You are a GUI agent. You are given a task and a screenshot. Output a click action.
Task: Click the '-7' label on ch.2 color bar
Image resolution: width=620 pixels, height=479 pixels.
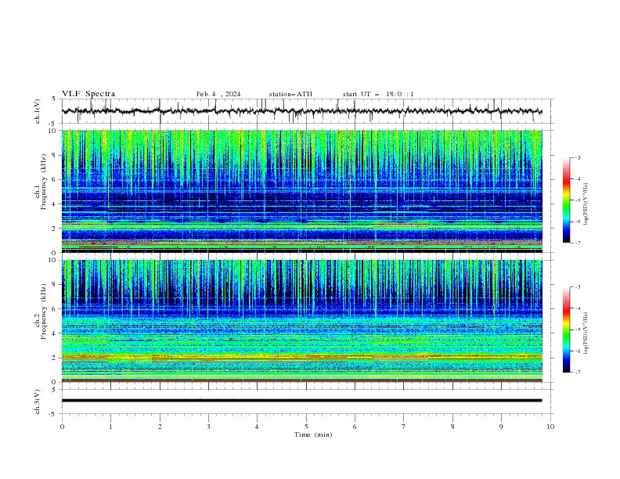click(578, 373)
